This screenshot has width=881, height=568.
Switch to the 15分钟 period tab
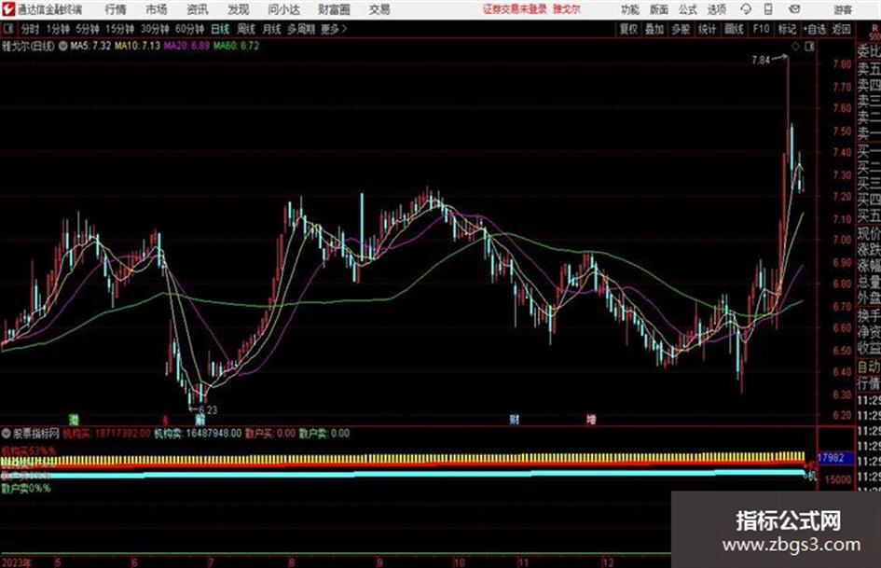pos(119,29)
